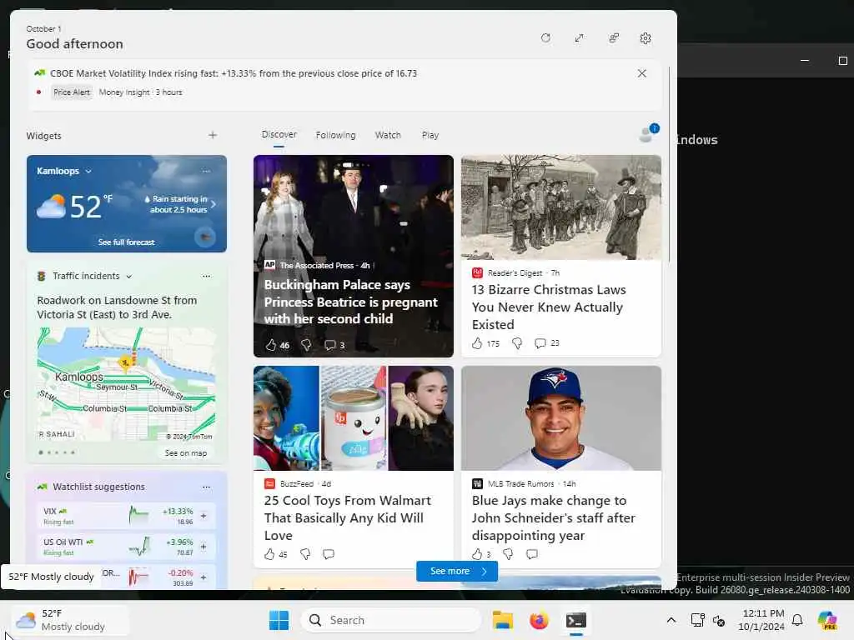This screenshot has height=640, width=854.
Task: Launch Firefox from taskbar
Action: [539, 620]
